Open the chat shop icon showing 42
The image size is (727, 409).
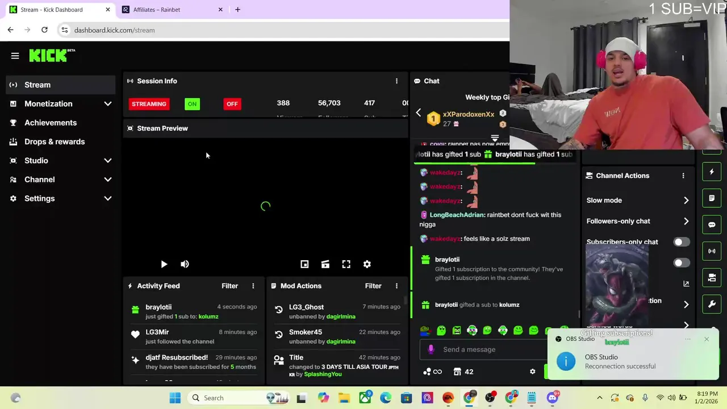point(463,372)
